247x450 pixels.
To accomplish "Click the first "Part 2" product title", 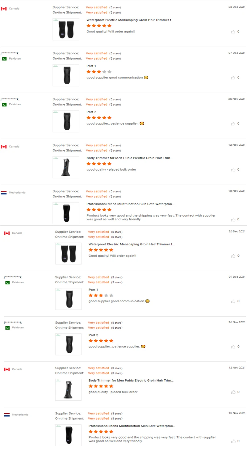I will pyautogui.click(x=91, y=112).
